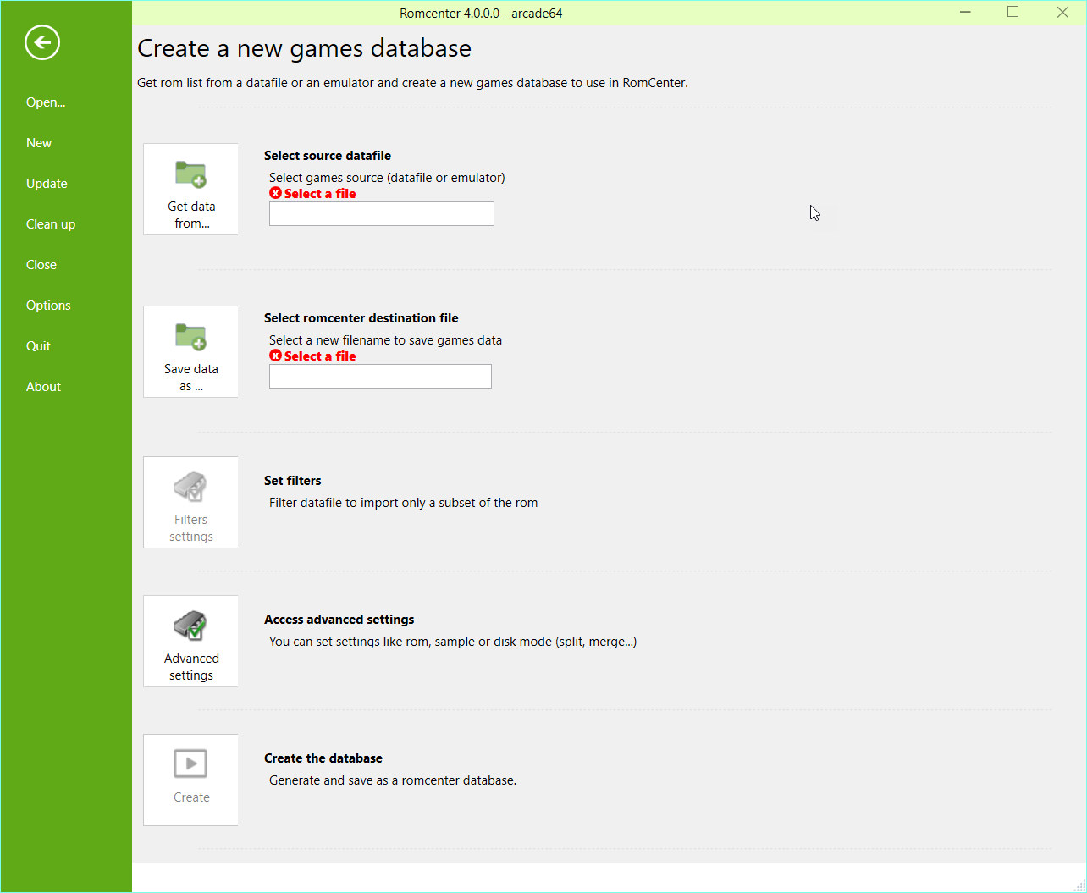
Task: Click Quit in the sidebar
Action: click(38, 346)
